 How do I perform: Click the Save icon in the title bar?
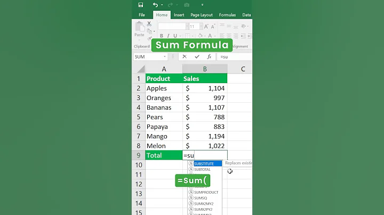[141, 5]
